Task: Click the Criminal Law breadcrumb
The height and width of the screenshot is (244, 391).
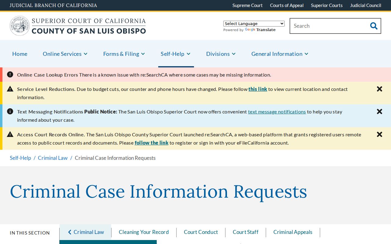Action: click(53, 158)
